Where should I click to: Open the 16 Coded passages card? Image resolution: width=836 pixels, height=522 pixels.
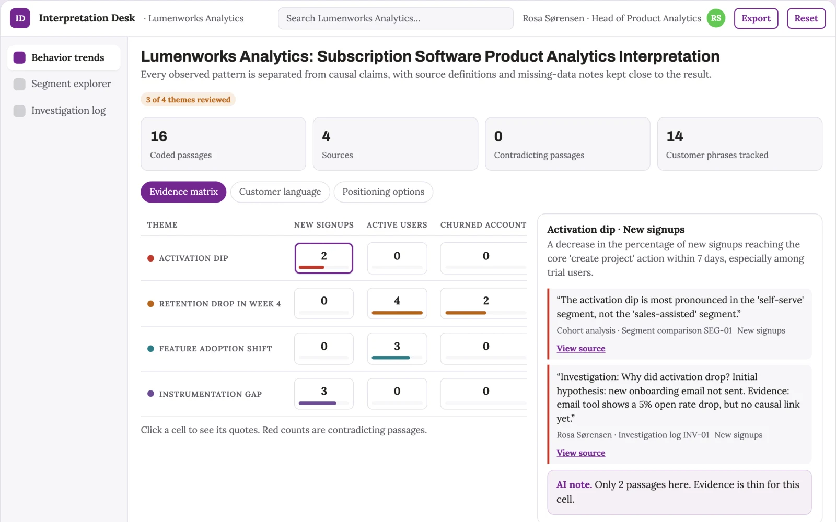tap(223, 144)
